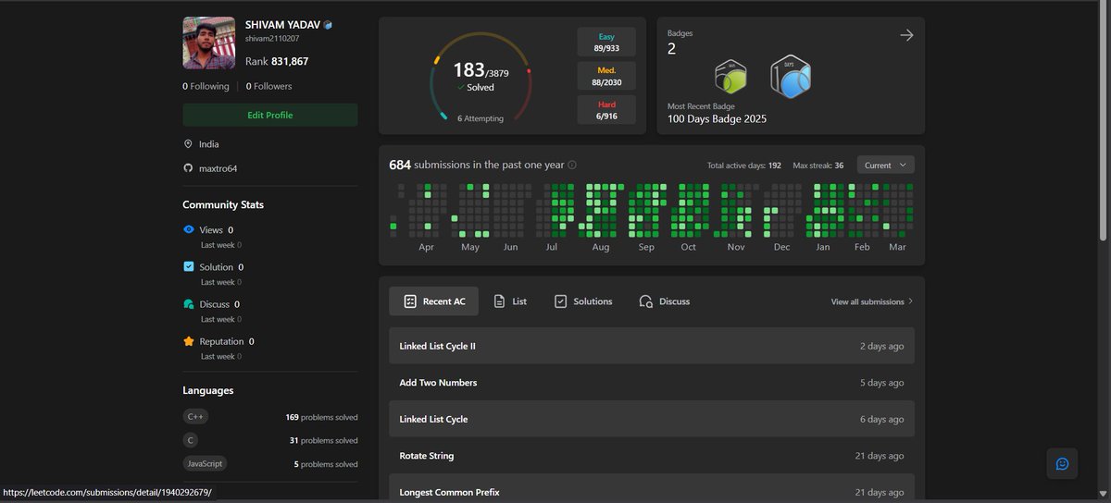Click the Solutions tab checkbox icon

tap(560, 301)
